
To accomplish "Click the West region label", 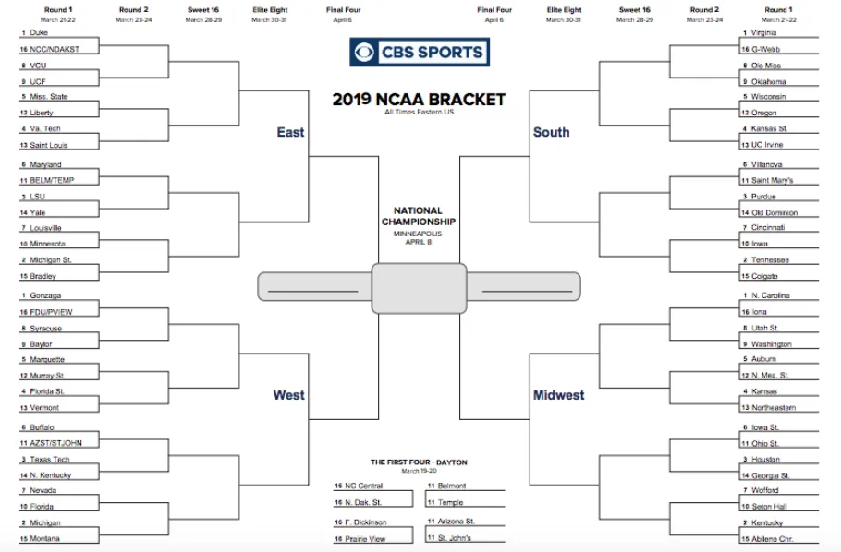I will (x=288, y=395).
